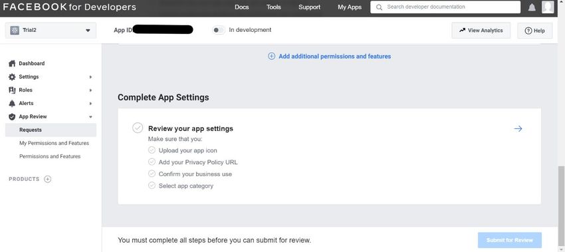This screenshot has height=252, width=565.
Task: Click the Help button
Action: pyautogui.click(x=534, y=31)
